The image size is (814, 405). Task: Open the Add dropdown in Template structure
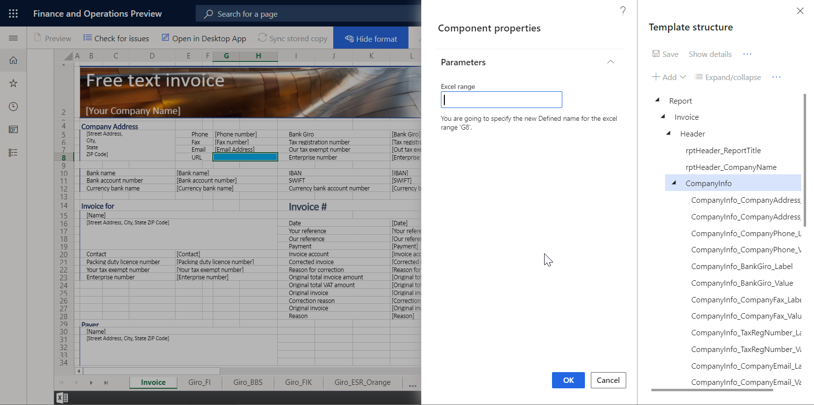point(669,77)
